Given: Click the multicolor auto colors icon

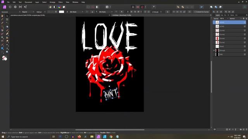Looking at the screenshot, I should [59, 7].
